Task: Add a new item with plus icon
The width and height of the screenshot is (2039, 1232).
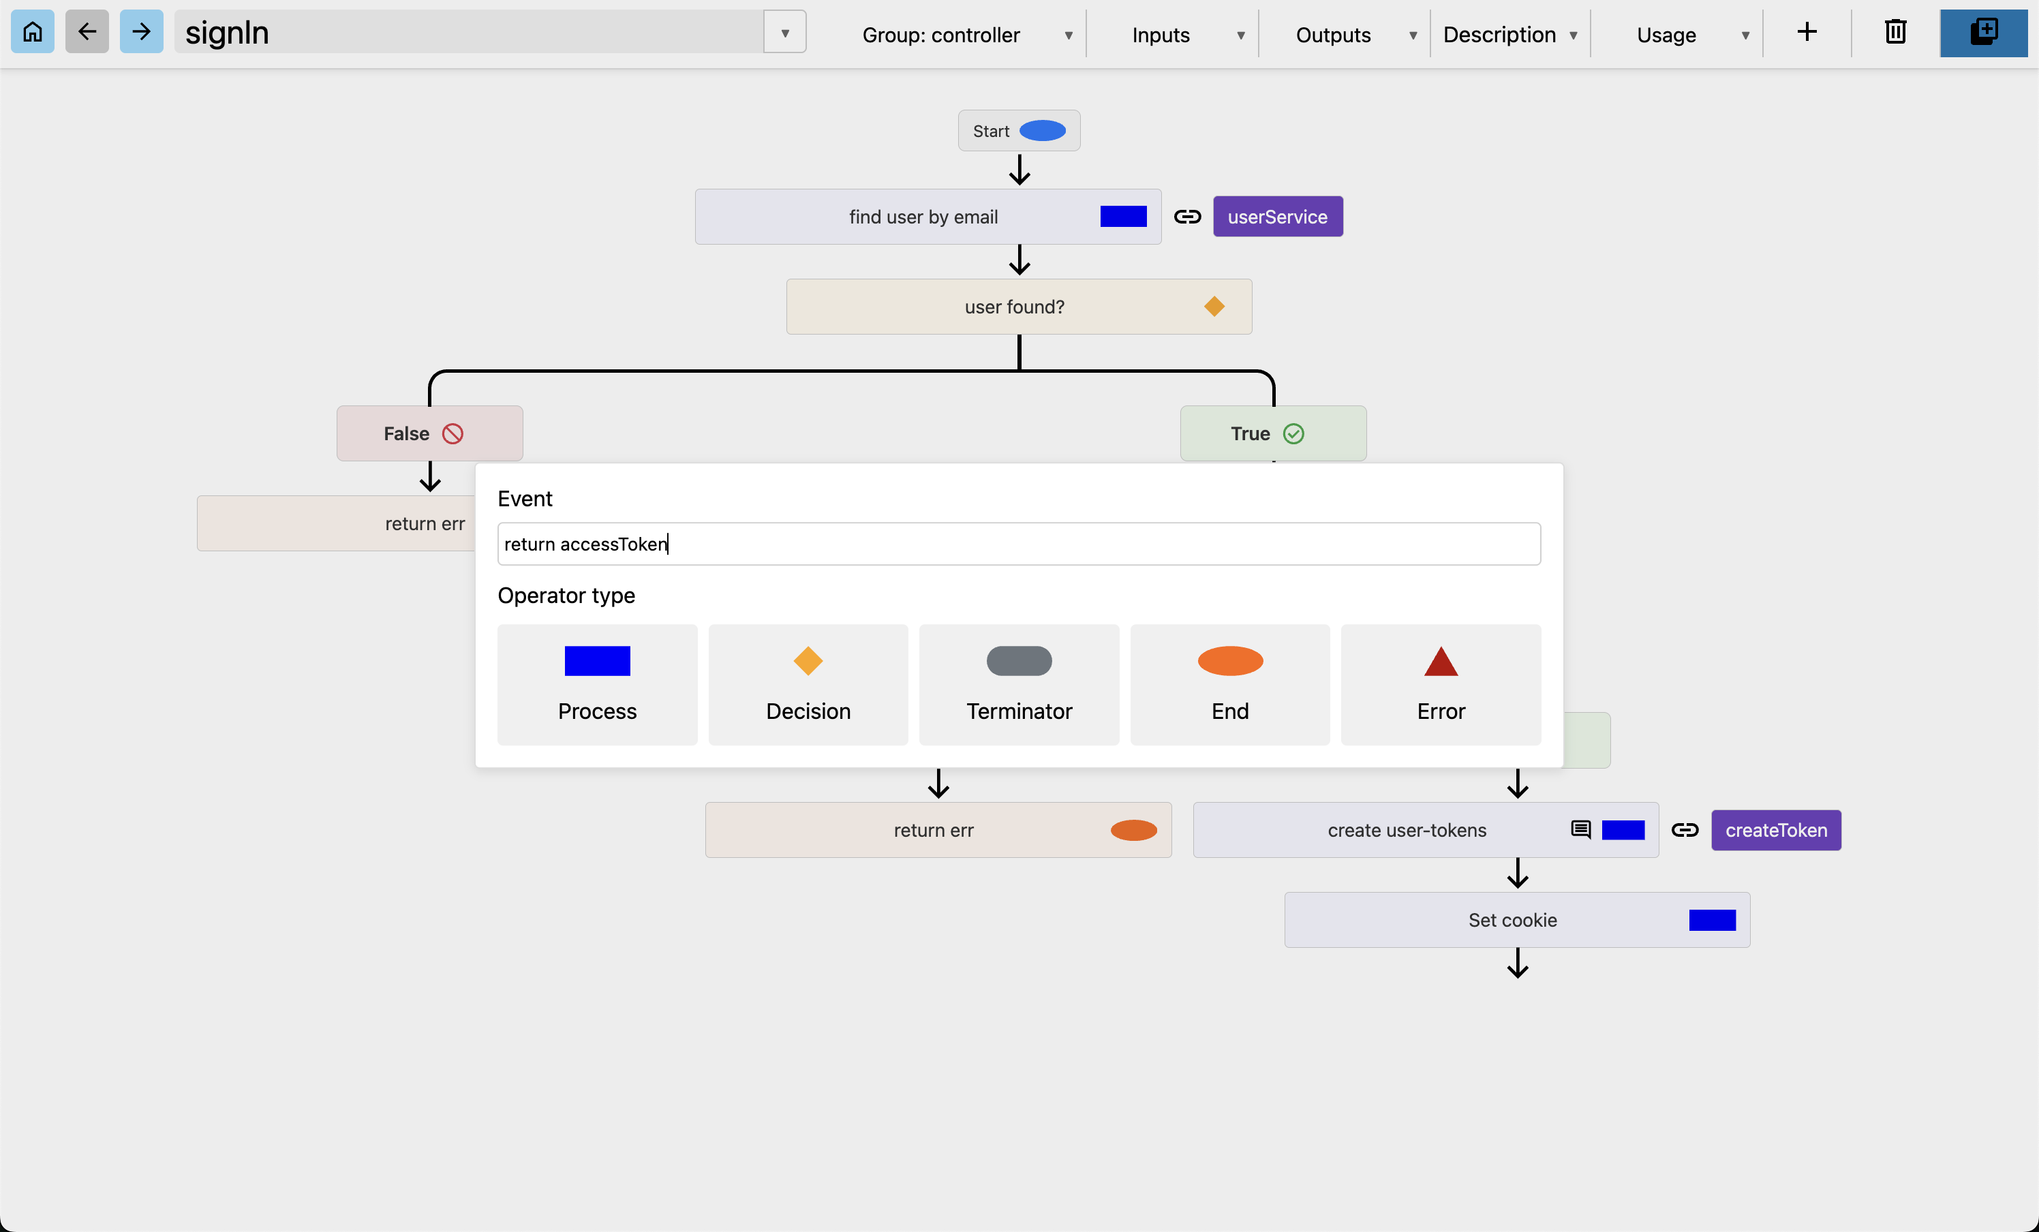Action: [x=1807, y=32]
